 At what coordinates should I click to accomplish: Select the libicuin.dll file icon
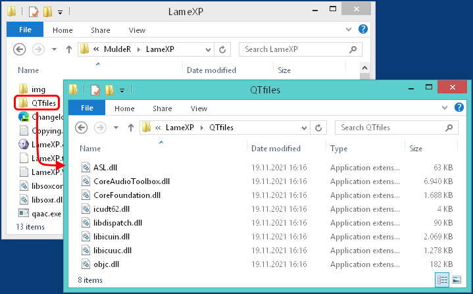(86, 236)
